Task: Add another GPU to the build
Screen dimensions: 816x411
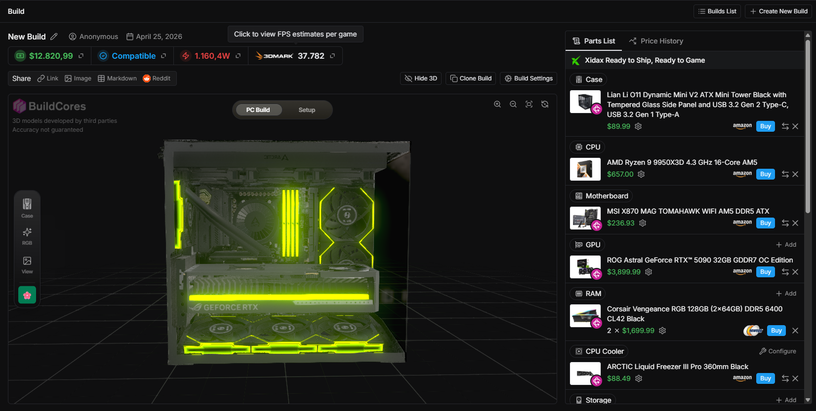Action: tap(786, 245)
